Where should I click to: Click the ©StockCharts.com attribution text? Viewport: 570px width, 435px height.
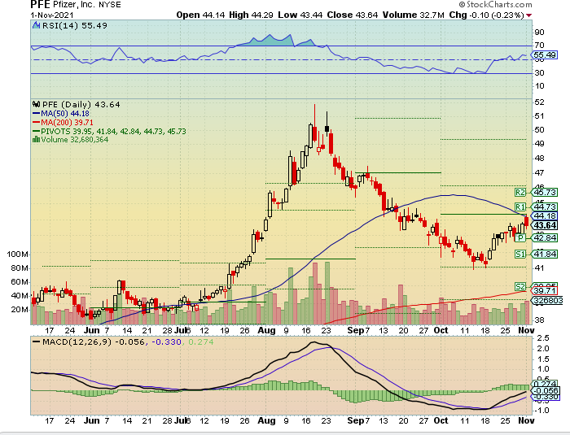point(495,5)
